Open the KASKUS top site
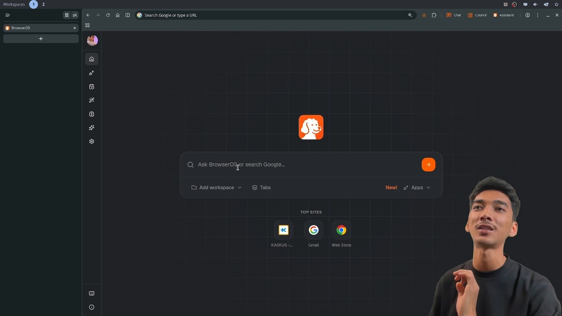The image size is (562, 316). [x=283, y=234]
